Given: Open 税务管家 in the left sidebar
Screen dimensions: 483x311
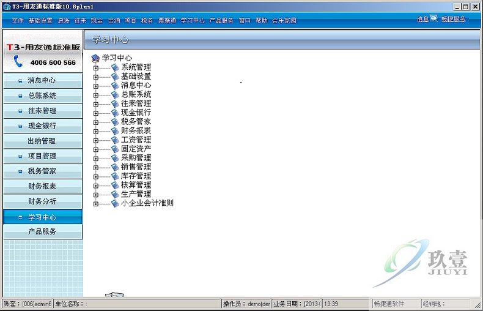Looking at the screenshot, I should pyautogui.click(x=43, y=171).
